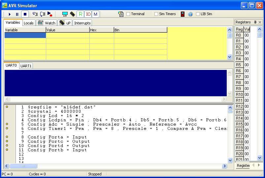Select the UART0 tab
Image resolution: width=265 pixels, height=178 pixels.
(x=11, y=65)
